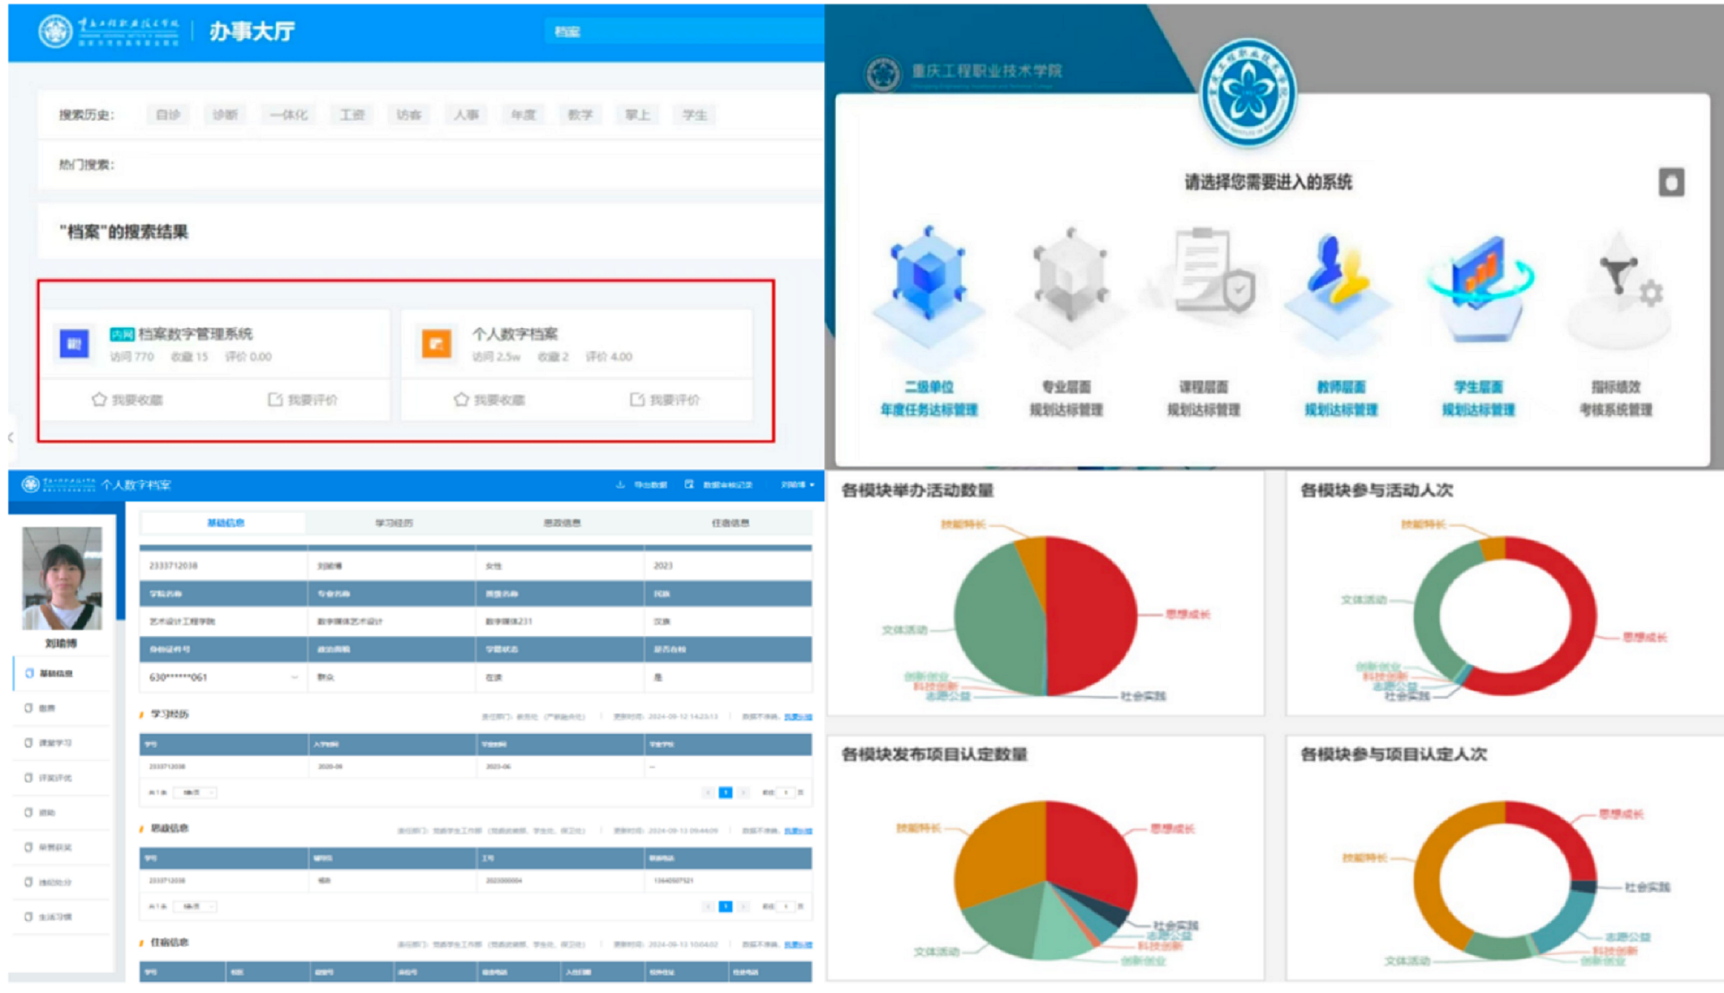Screen dimensions: 1724x993
Task: Switch to the 学习经历 tab
Action: click(x=394, y=523)
